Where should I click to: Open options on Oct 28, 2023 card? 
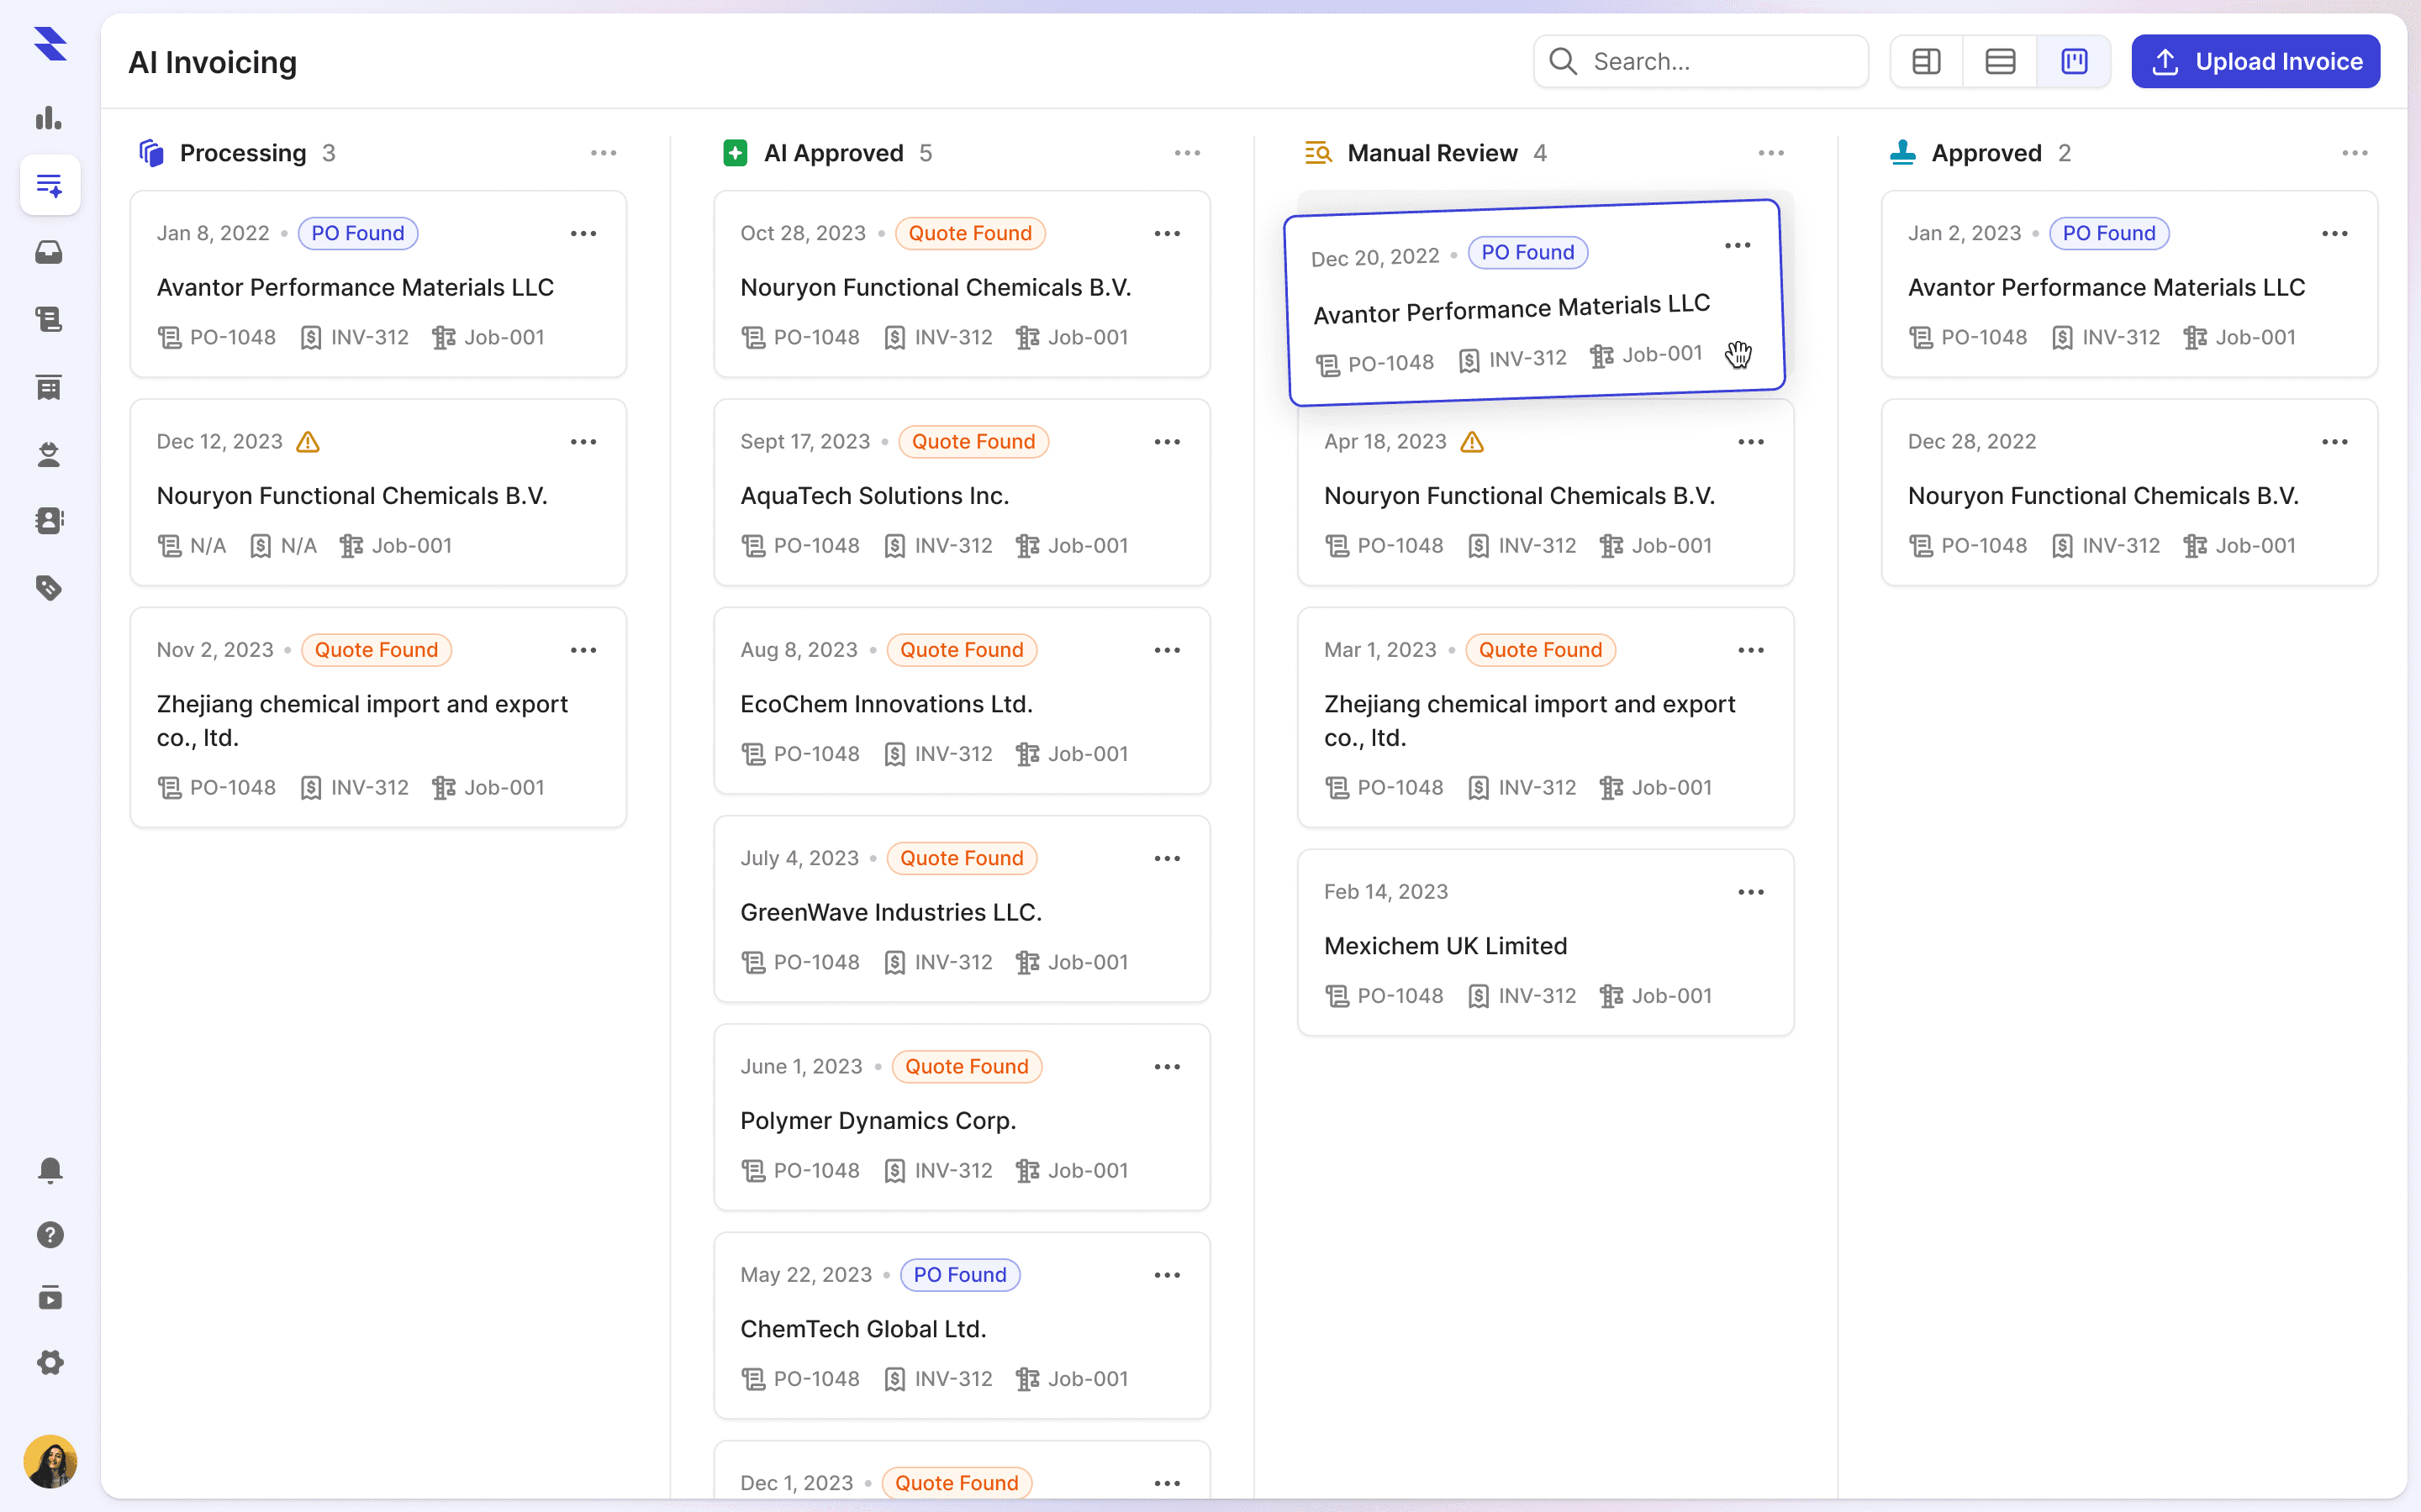tap(1168, 234)
